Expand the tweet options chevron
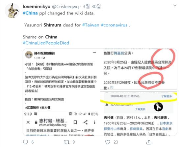181x147 pixels. (175, 5)
